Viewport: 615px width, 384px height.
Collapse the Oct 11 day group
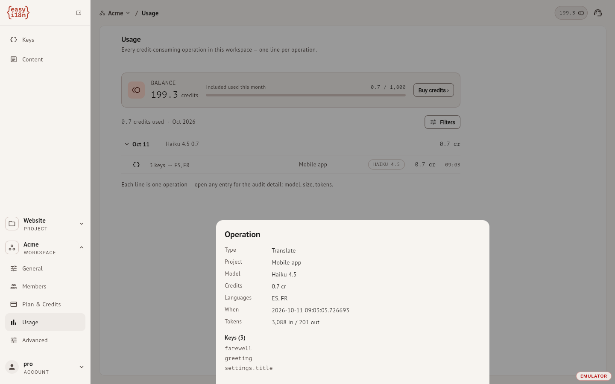[127, 144]
